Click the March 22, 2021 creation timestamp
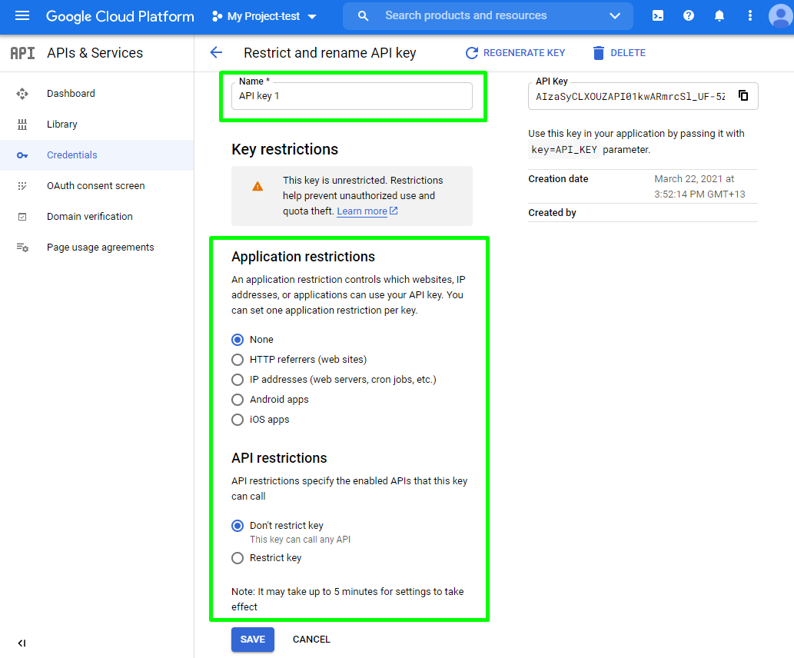Image resolution: width=794 pixels, height=658 pixels. pos(699,187)
